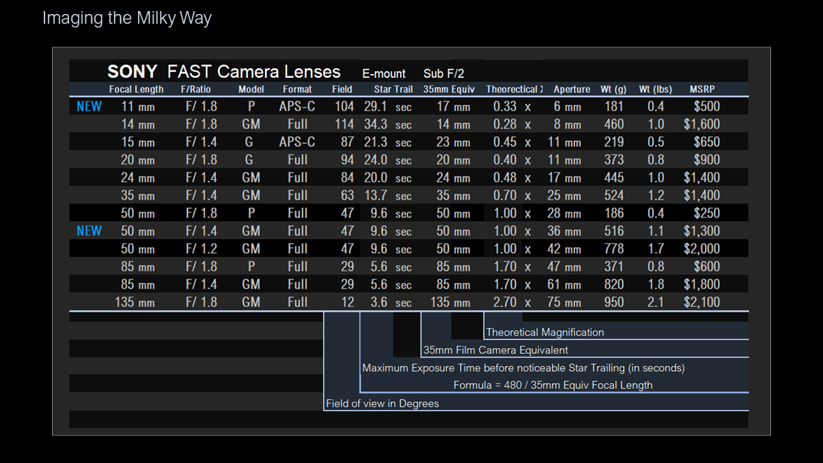Click the '11 mm' focal length cell

137,107
